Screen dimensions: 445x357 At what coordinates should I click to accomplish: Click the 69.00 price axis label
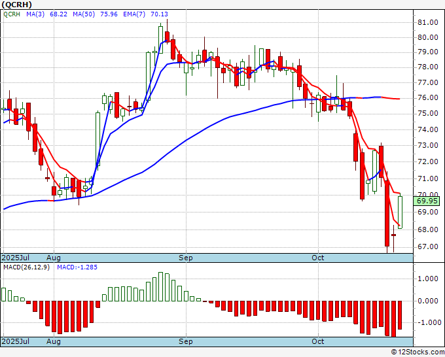click(x=428, y=212)
